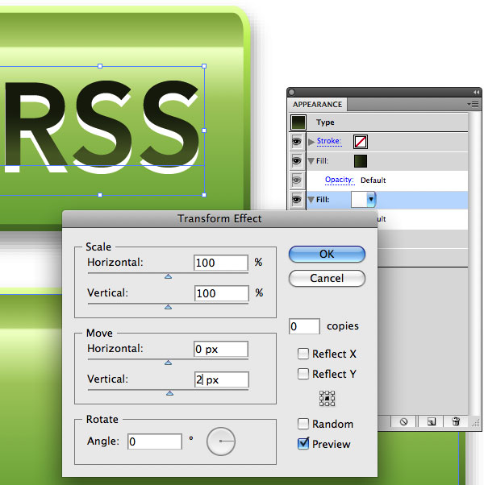Click the Move Vertical slider handle

[x=169, y=393]
